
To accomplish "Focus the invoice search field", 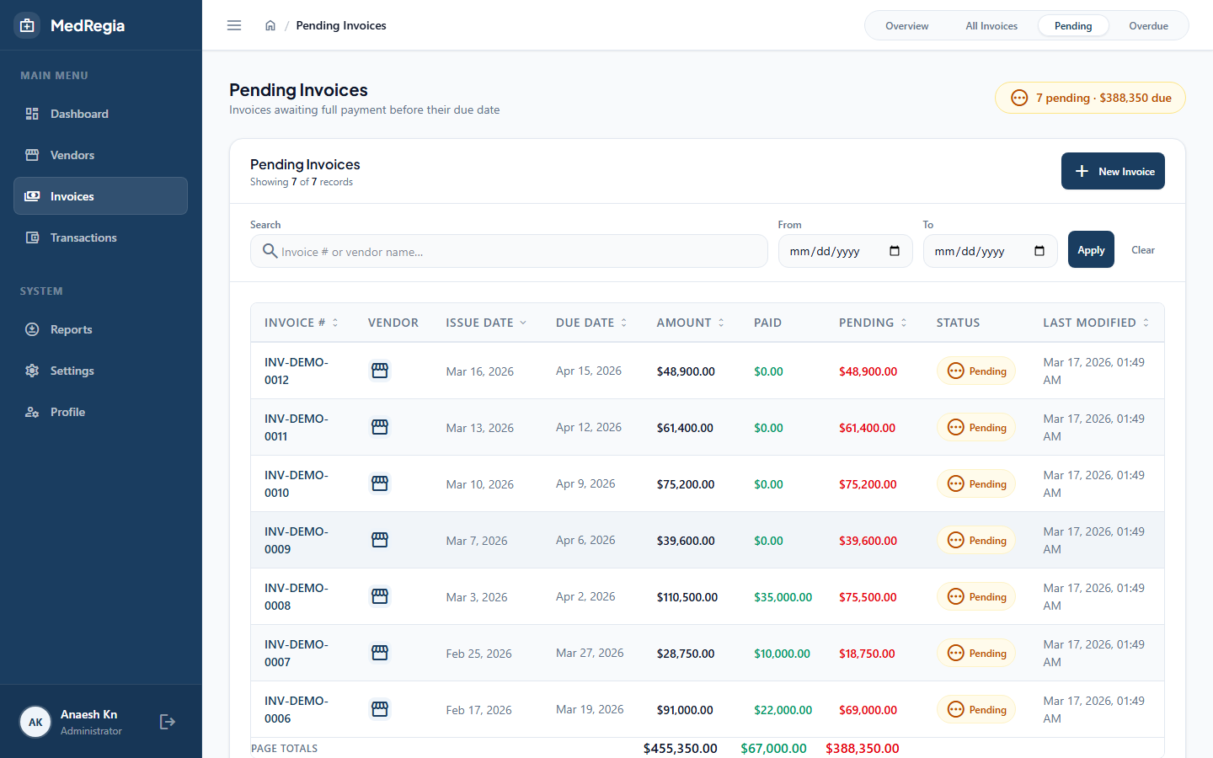I will (509, 251).
